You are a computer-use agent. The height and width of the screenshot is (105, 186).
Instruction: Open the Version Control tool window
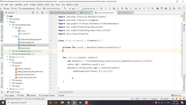point(47,95)
